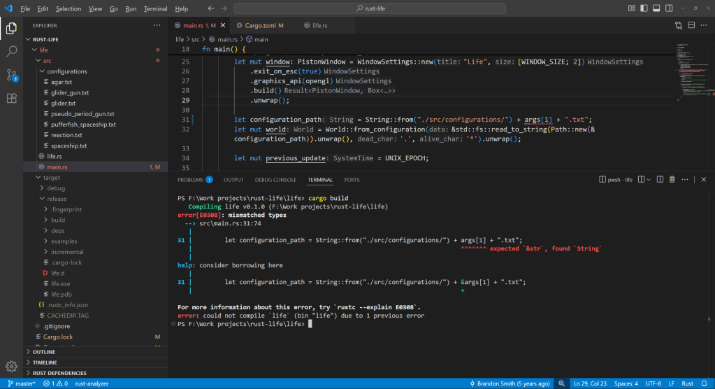715x389 pixels.
Task: Expand the incremental folder
Action: 96,252
